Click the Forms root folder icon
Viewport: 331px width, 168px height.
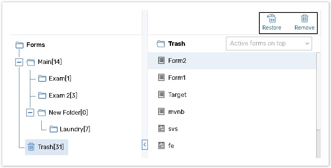[x=19, y=45]
